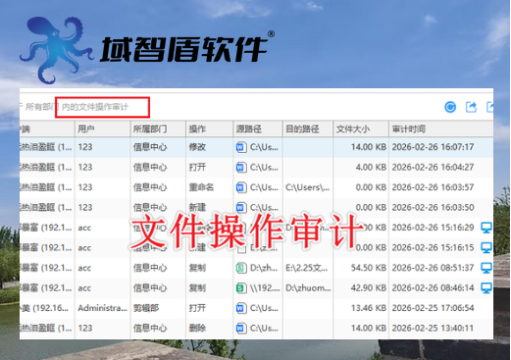
Task: Select the audit time 2026-02-26 16:04:27
Action: (433, 168)
